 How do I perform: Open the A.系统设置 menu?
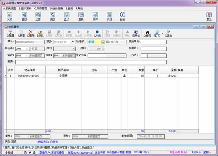click(9, 9)
